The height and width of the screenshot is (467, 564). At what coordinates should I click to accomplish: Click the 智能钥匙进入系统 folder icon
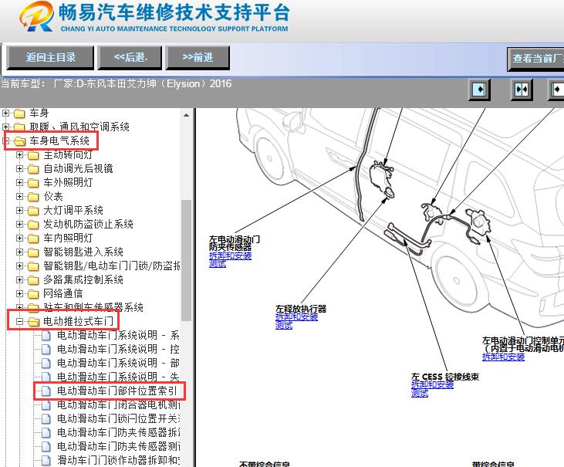click(x=33, y=252)
